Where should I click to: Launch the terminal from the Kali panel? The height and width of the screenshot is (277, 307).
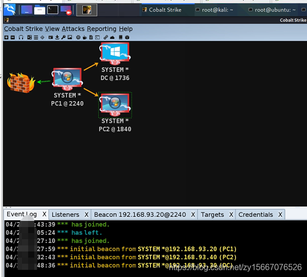pyautogui.click(x=53, y=10)
